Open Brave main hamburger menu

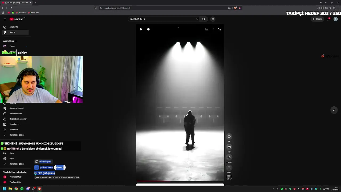[338, 8]
